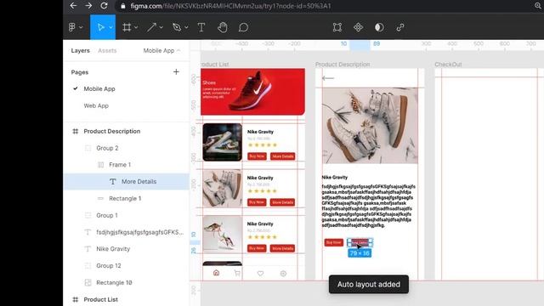Select the Line shape tool
The image size is (544, 306).
point(151,27)
